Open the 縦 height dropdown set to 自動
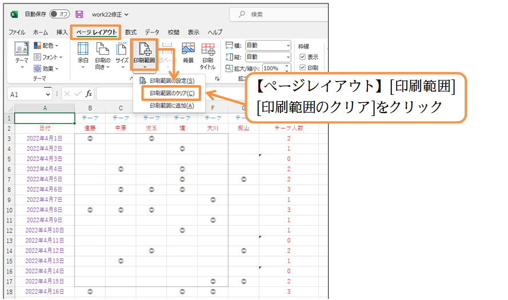508x300 pixels. tap(268, 57)
